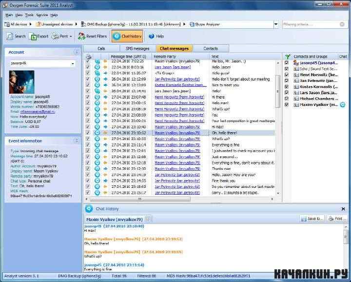Viewport: 351px width, 282px height.
Task: Sort by Remote Party column header
Action: [x=181, y=57]
